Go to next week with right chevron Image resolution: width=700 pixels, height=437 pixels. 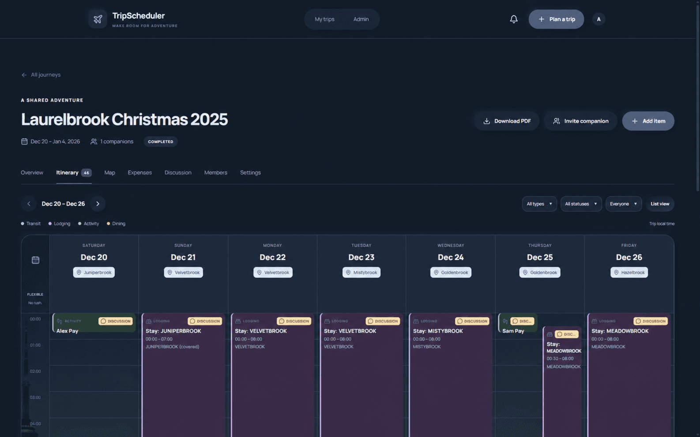98,204
